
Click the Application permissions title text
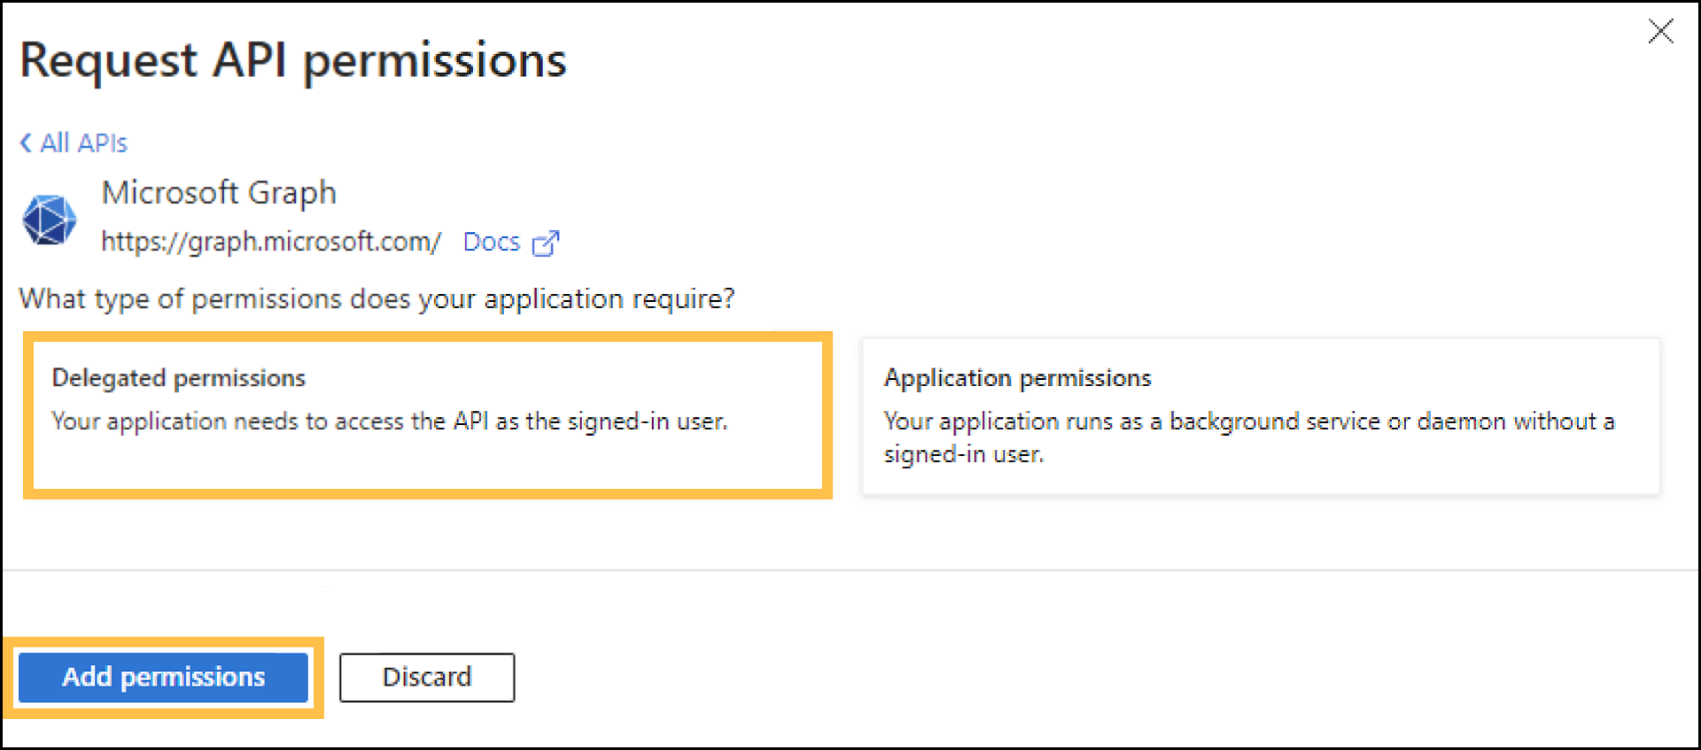(x=1016, y=377)
